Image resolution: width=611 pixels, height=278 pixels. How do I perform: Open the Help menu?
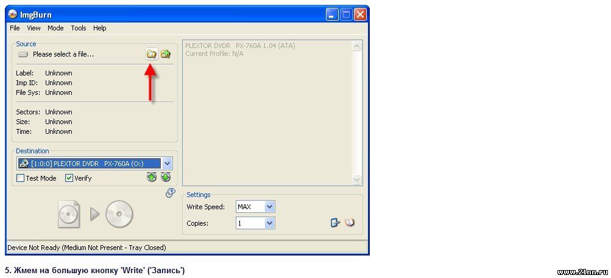point(100,28)
